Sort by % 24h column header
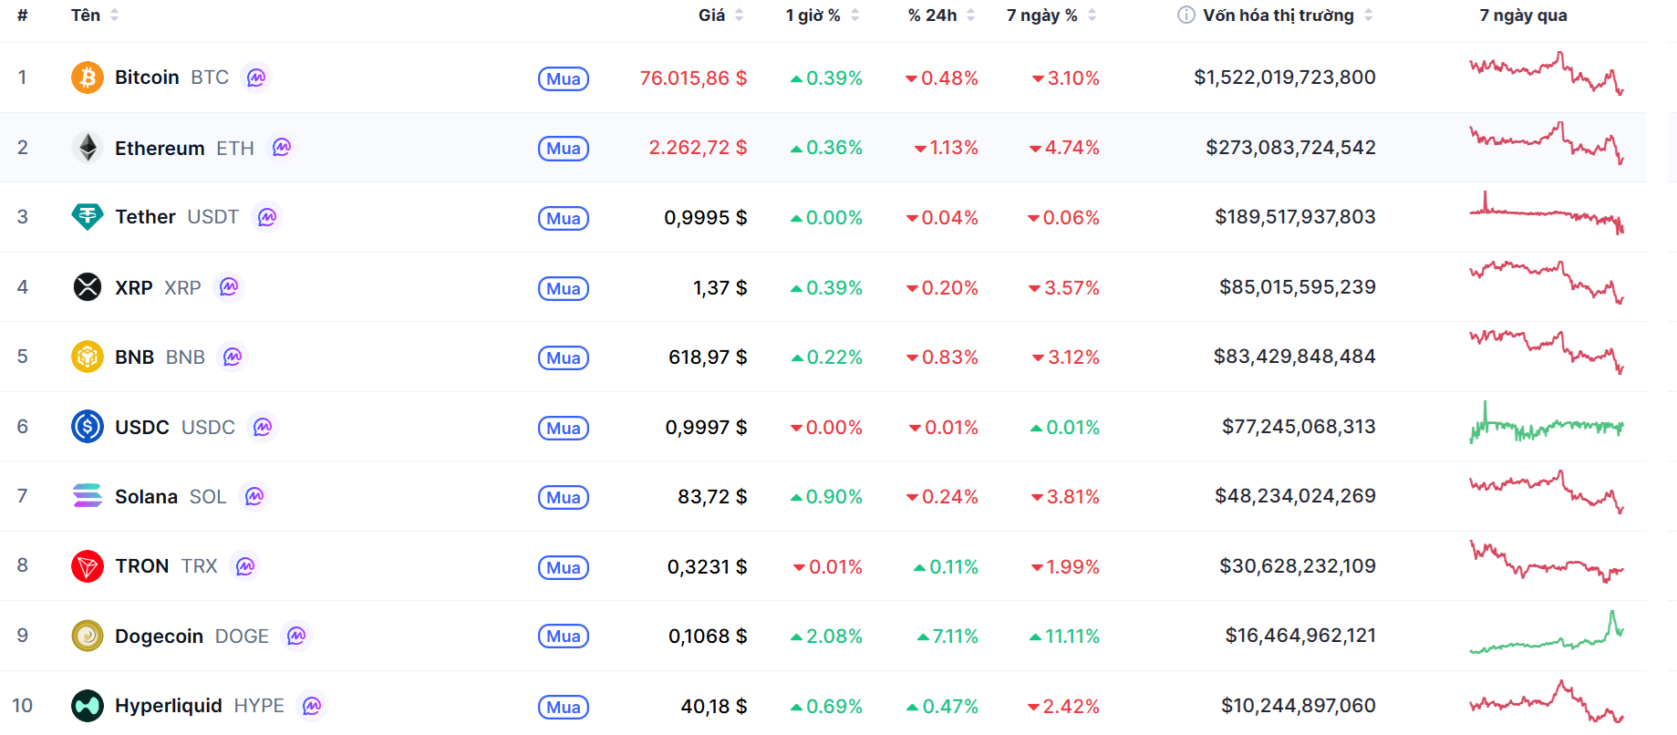 pos(932,15)
